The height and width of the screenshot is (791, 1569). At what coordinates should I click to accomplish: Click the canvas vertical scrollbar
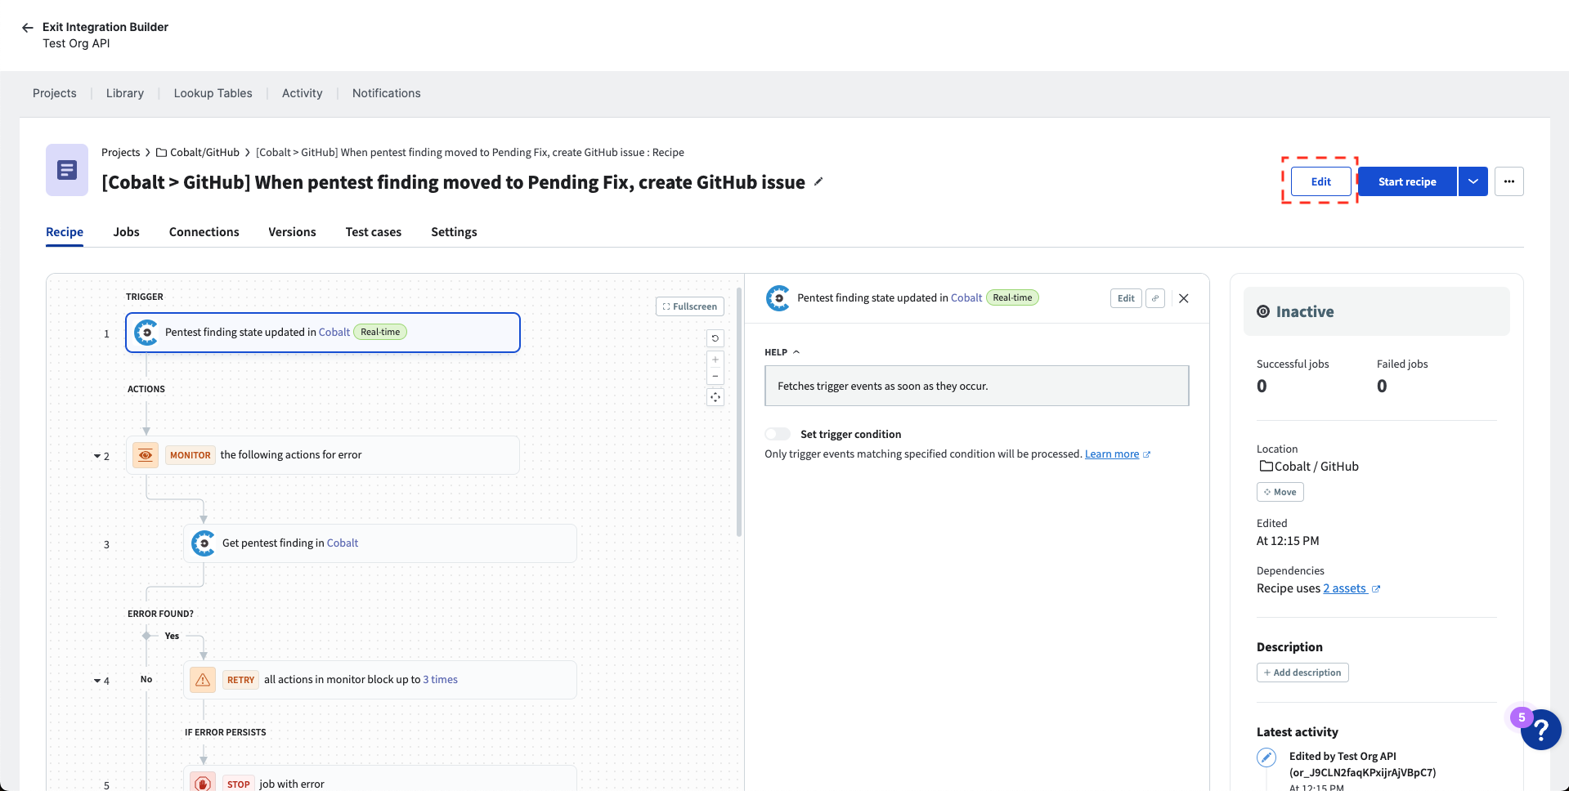point(739,412)
